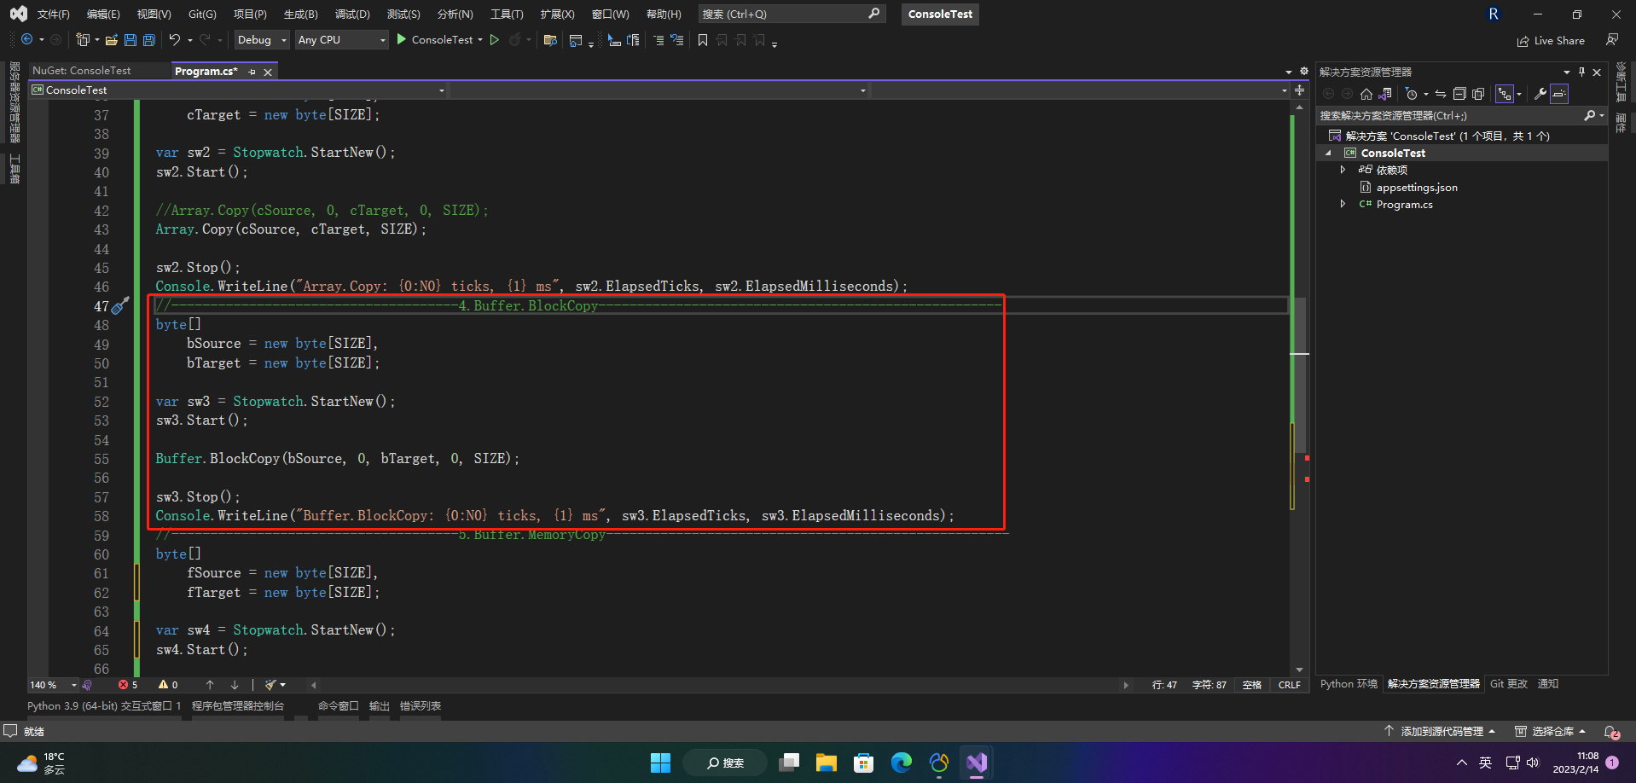Click the quick actions screwdriver on line 47

point(121,305)
